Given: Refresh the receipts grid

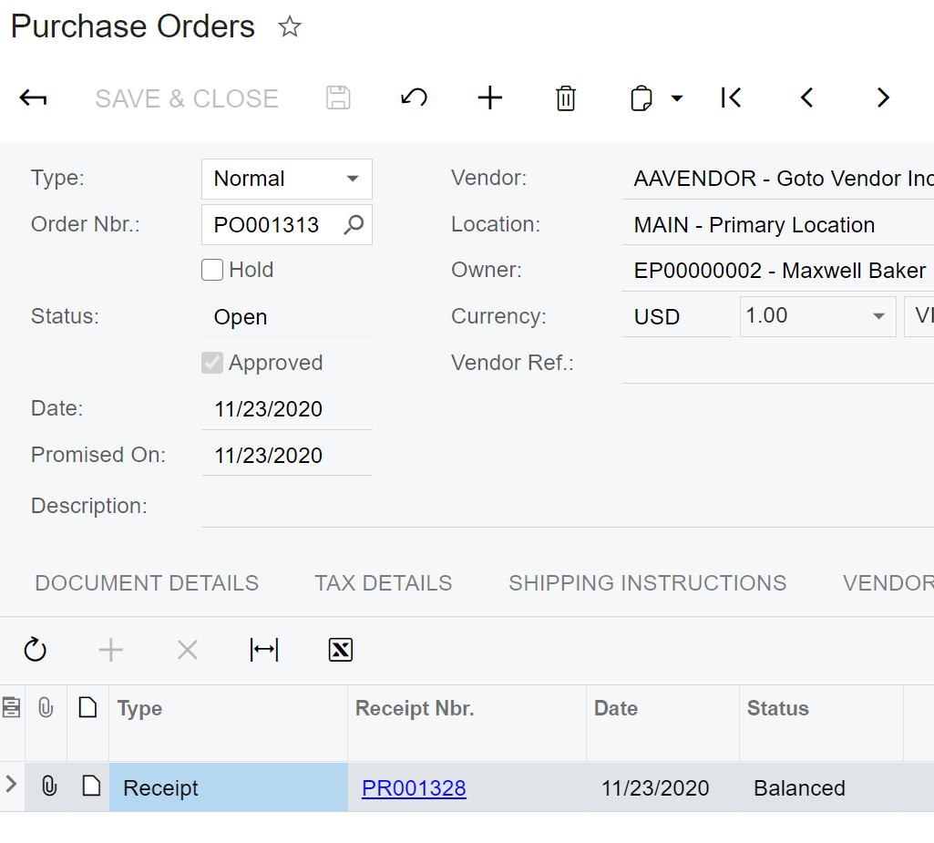Looking at the screenshot, I should pos(35,650).
